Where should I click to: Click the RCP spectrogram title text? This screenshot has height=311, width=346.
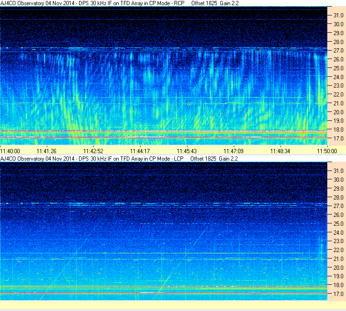[93, 3]
